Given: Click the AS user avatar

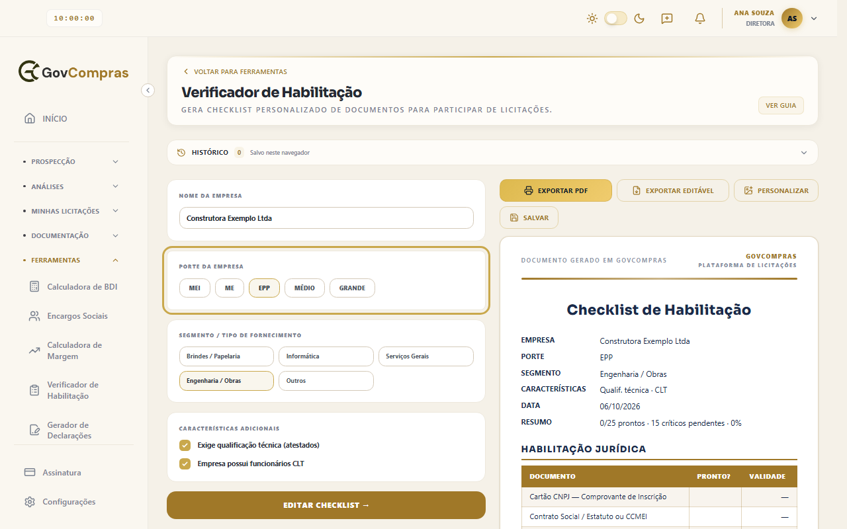Looking at the screenshot, I should 792,19.
